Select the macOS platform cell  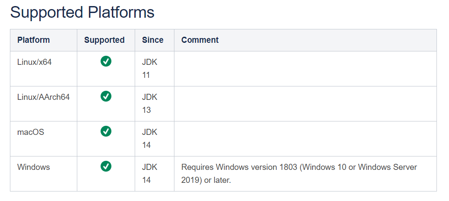coord(31,132)
